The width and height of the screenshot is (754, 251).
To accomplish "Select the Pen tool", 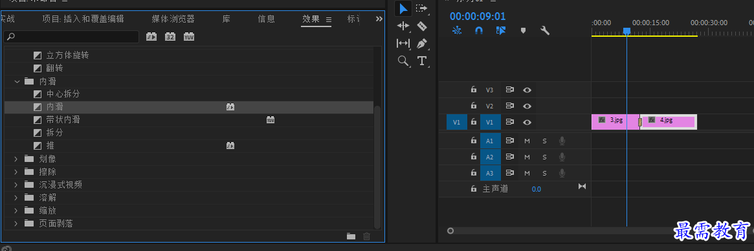I will (422, 44).
